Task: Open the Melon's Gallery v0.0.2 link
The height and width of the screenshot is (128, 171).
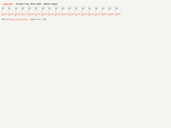Action: coord(19,19)
